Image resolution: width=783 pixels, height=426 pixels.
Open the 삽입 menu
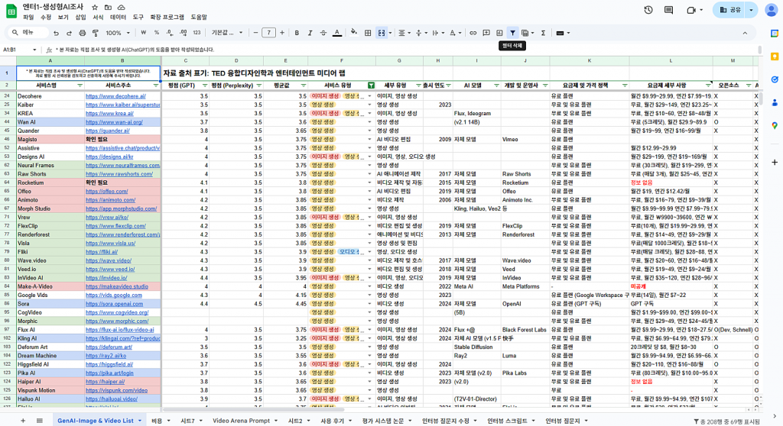(x=80, y=18)
